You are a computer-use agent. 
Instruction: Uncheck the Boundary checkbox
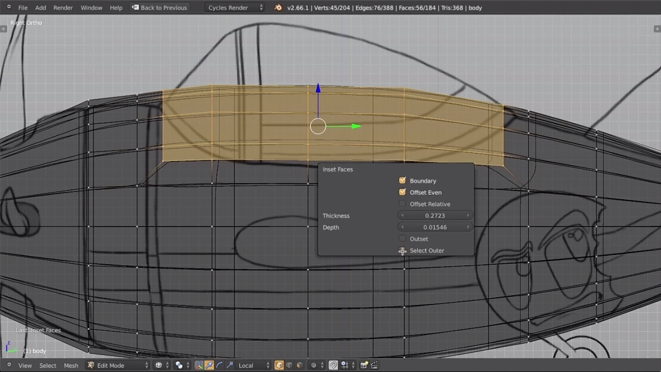click(403, 181)
